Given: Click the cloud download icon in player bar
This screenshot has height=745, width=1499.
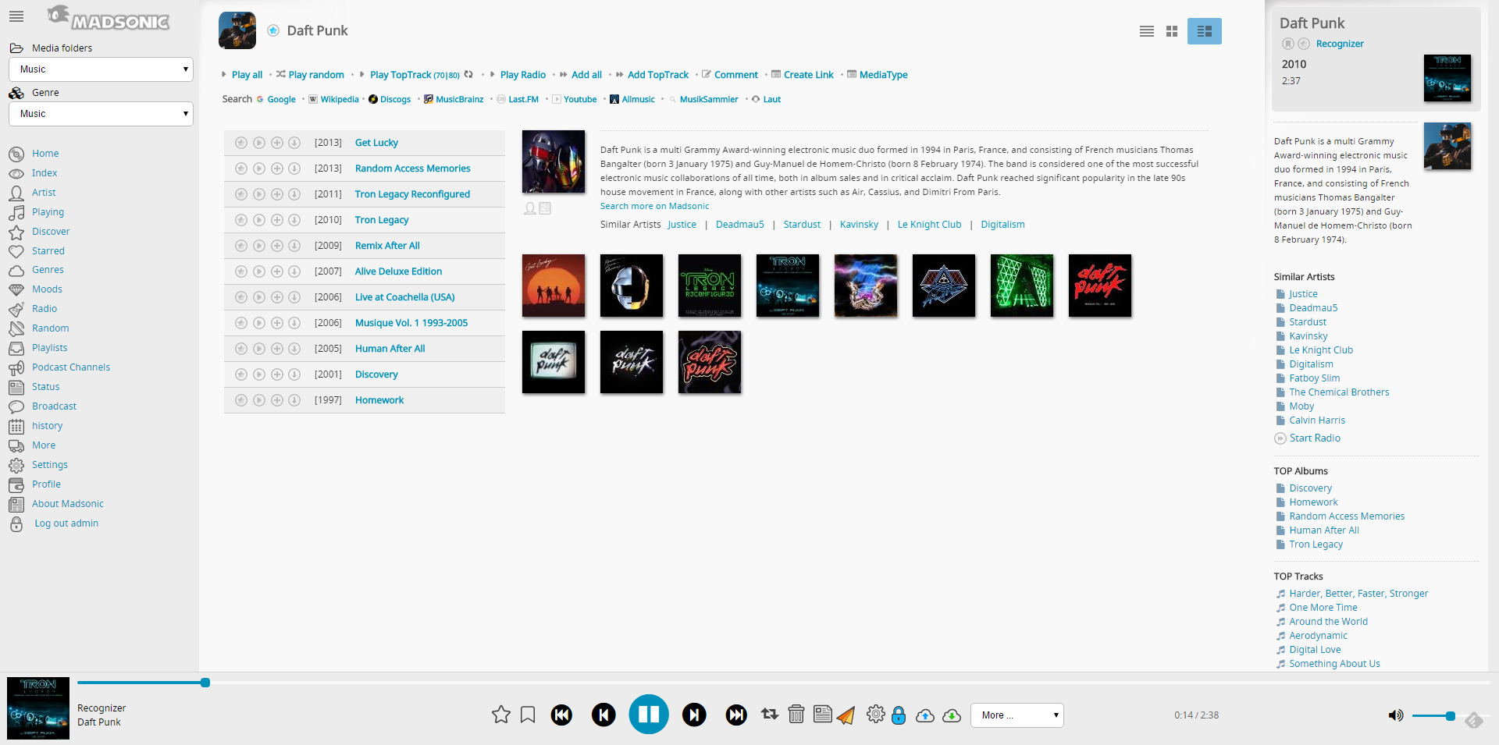Looking at the screenshot, I should click(952, 715).
